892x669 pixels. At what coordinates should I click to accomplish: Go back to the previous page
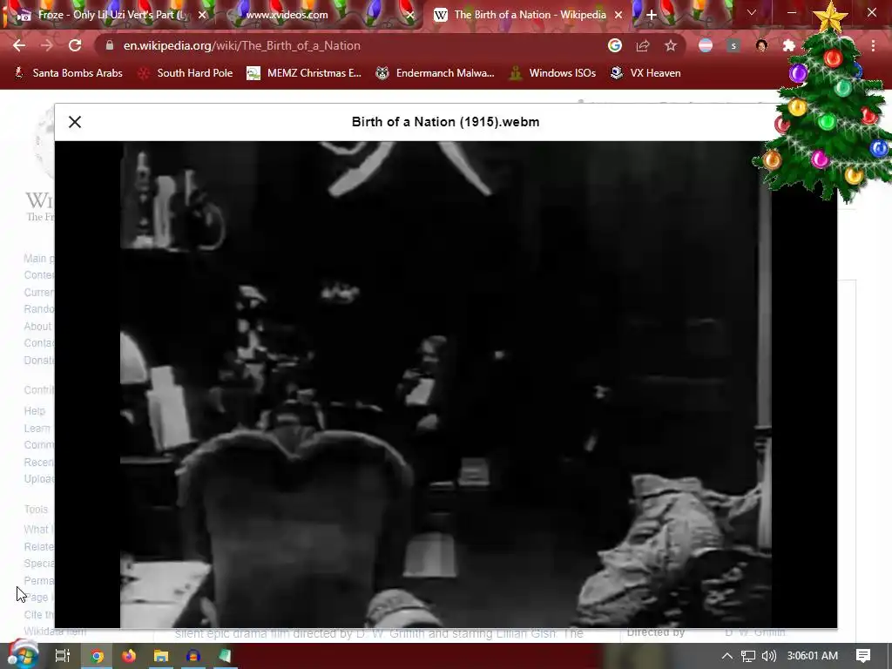point(19,45)
